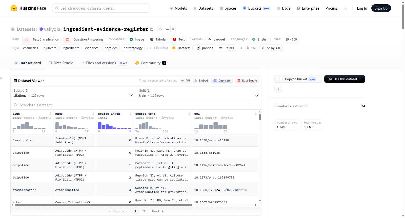Click the Hugging Face logo icon

pos(14,8)
